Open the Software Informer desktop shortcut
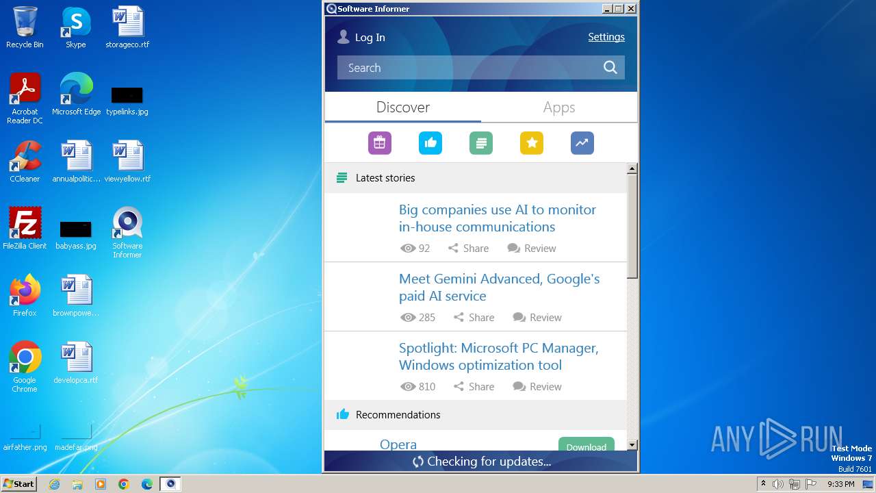 (x=127, y=233)
